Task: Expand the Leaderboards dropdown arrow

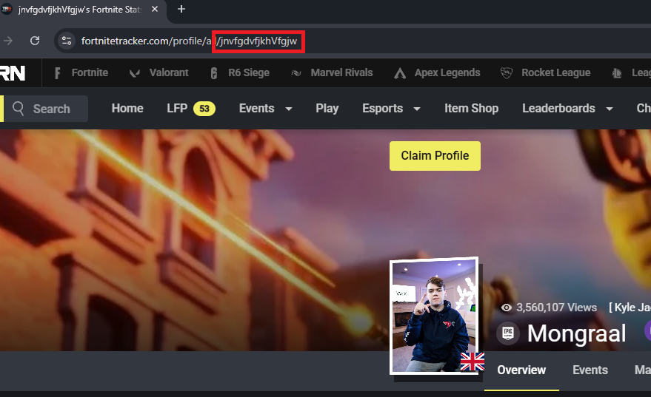Action: click(609, 109)
